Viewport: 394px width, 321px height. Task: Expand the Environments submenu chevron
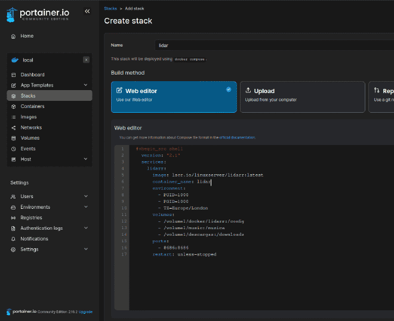pyautogui.click(x=86, y=206)
